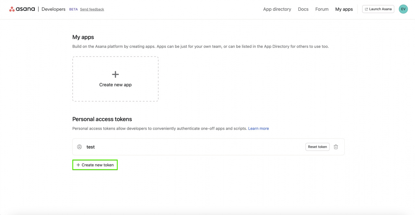Navigate to the Docs section
Screen dimensions: 415x215
(303, 9)
